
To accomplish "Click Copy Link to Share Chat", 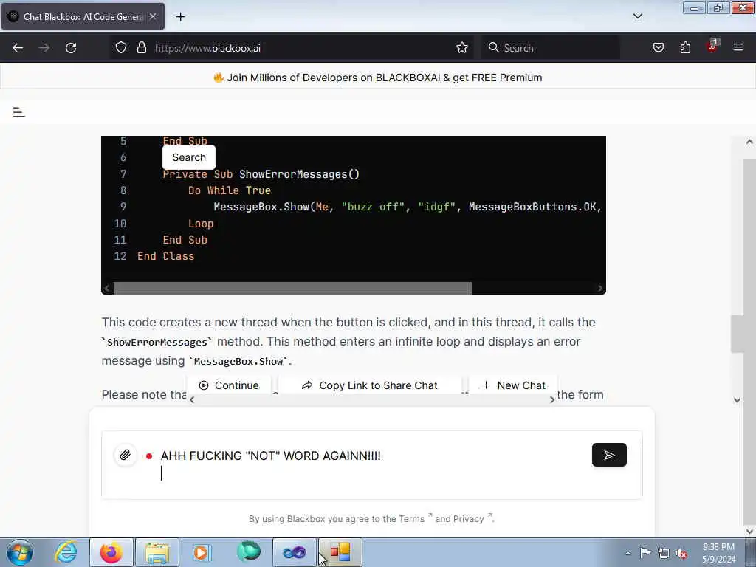I will [x=369, y=385].
